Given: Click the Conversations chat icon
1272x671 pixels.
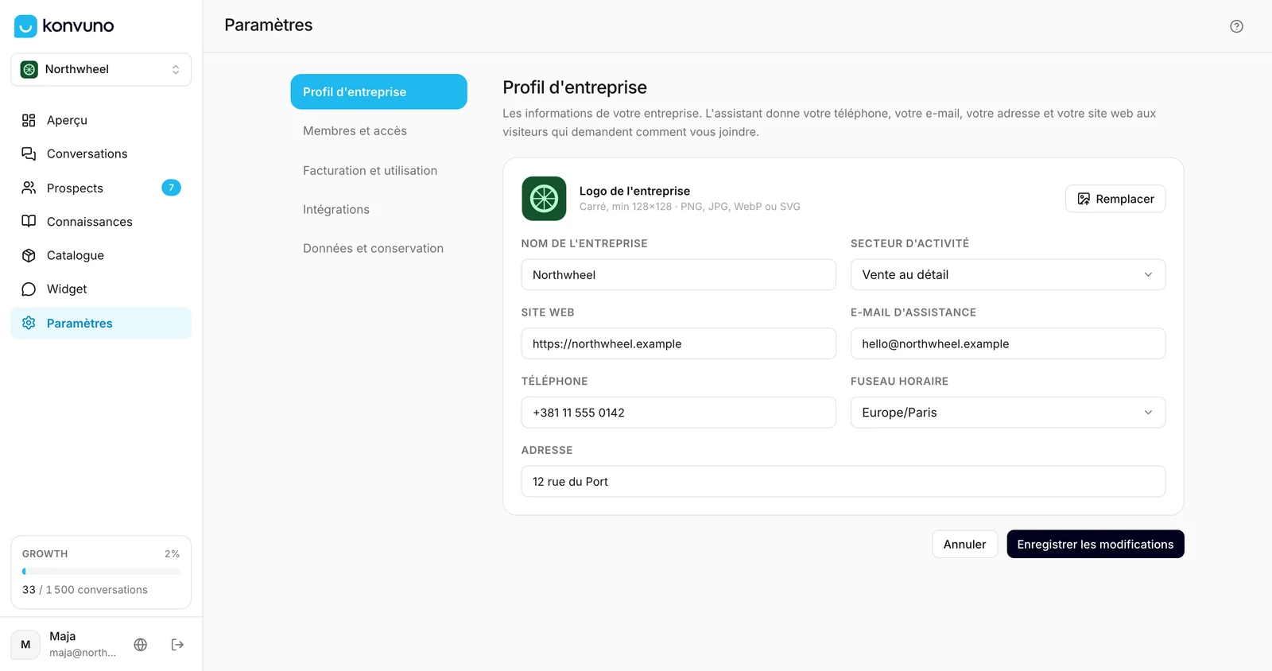Looking at the screenshot, I should [29, 153].
